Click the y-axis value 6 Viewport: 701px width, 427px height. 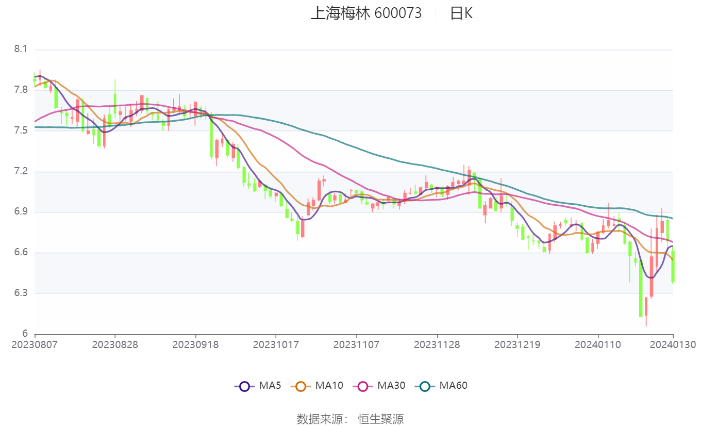coord(24,334)
